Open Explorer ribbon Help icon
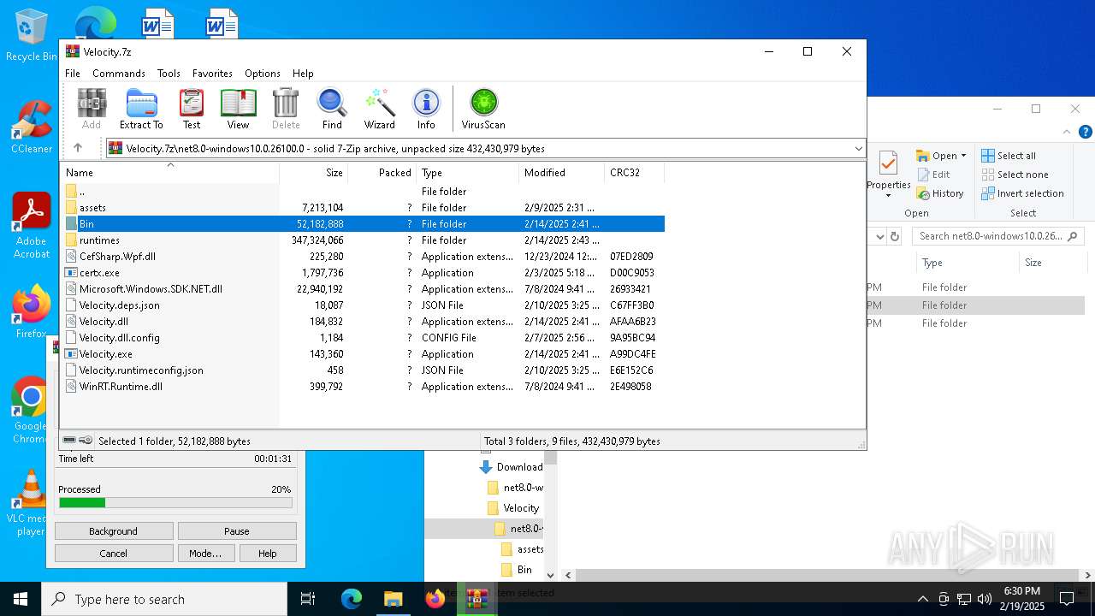The height and width of the screenshot is (616, 1095). [x=1086, y=132]
